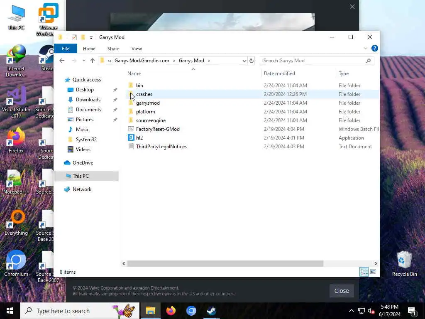Open the Share ribbon tab

[x=113, y=49]
